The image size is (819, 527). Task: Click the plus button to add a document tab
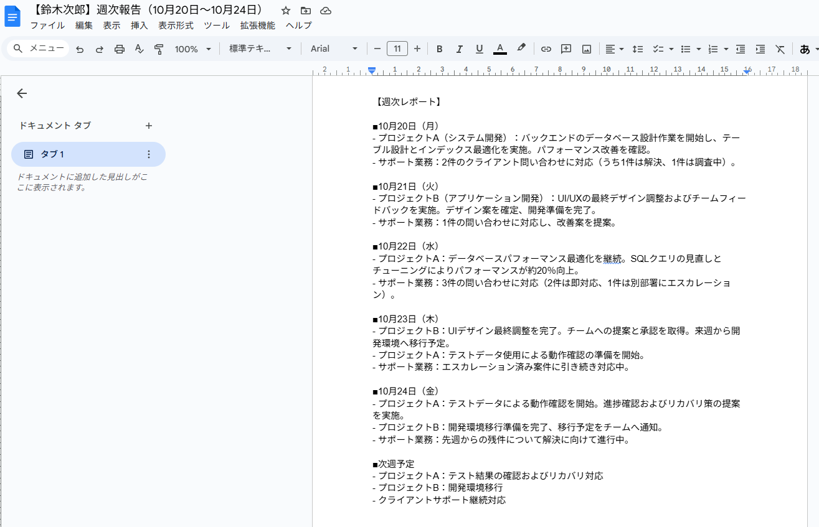[x=148, y=126]
